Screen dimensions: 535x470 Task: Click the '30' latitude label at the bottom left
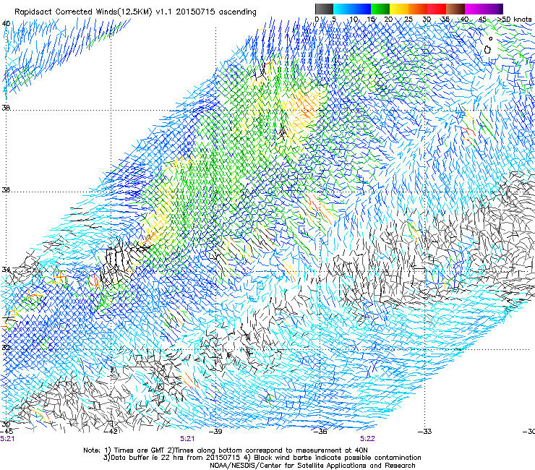pos(6,424)
